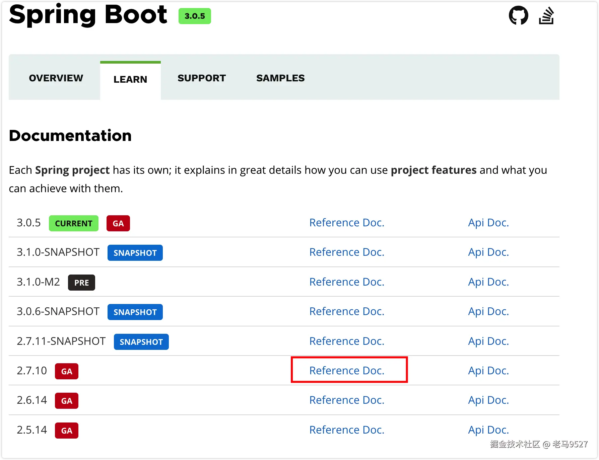Select the Learn tab

click(x=130, y=79)
